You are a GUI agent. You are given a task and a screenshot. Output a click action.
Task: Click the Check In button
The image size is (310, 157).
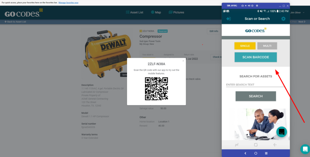click(216, 57)
